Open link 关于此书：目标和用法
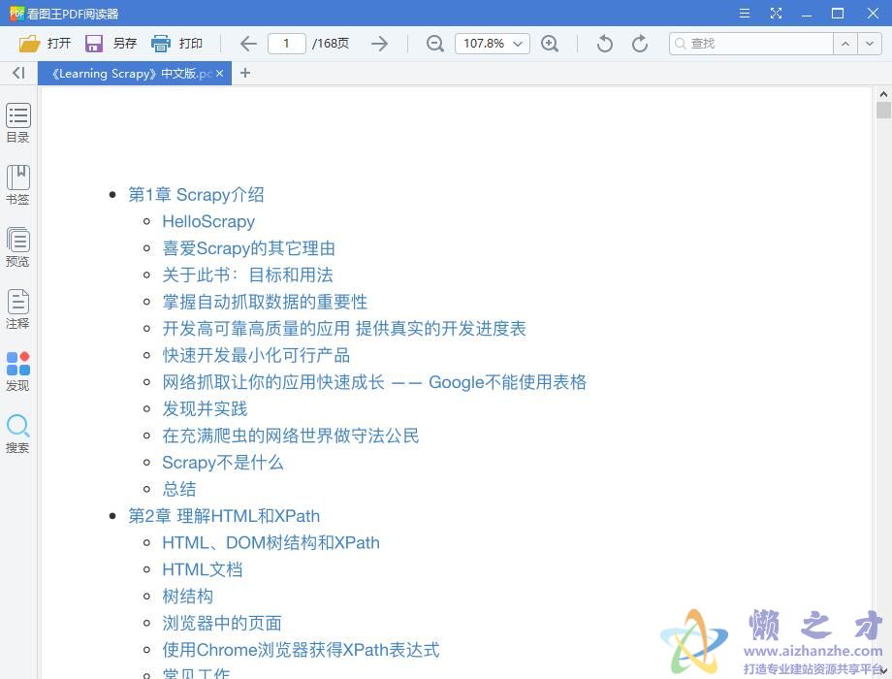 coord(247,275)
